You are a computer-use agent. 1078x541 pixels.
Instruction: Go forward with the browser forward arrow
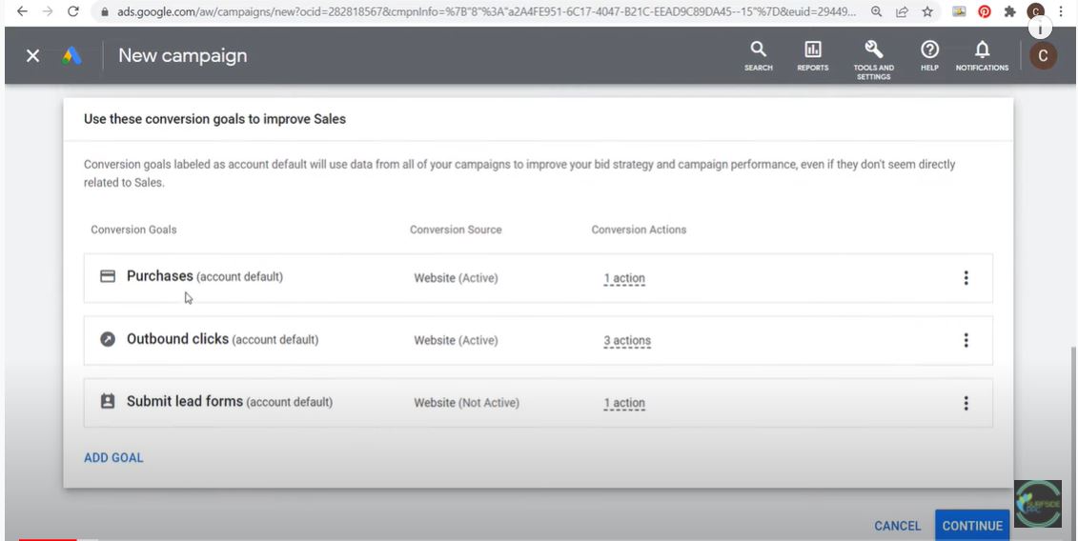48,11
